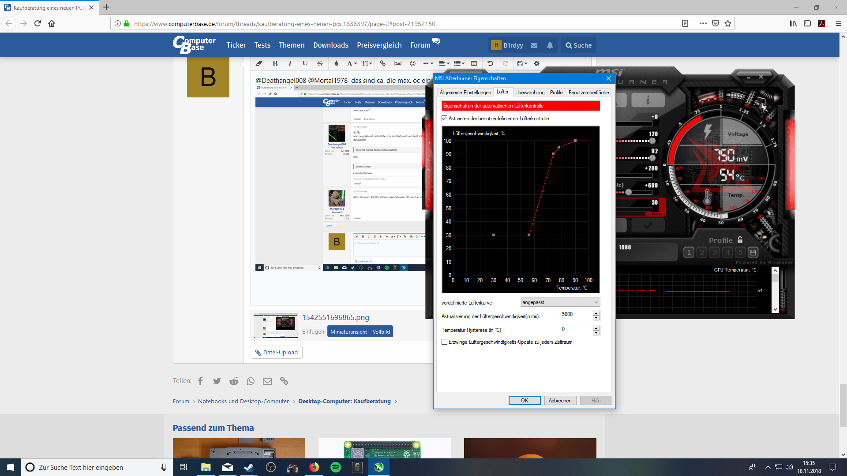Toggle underline formatting in the editor toolbar
This screenshot has width=847, height=476.
[x=305, y=63]
